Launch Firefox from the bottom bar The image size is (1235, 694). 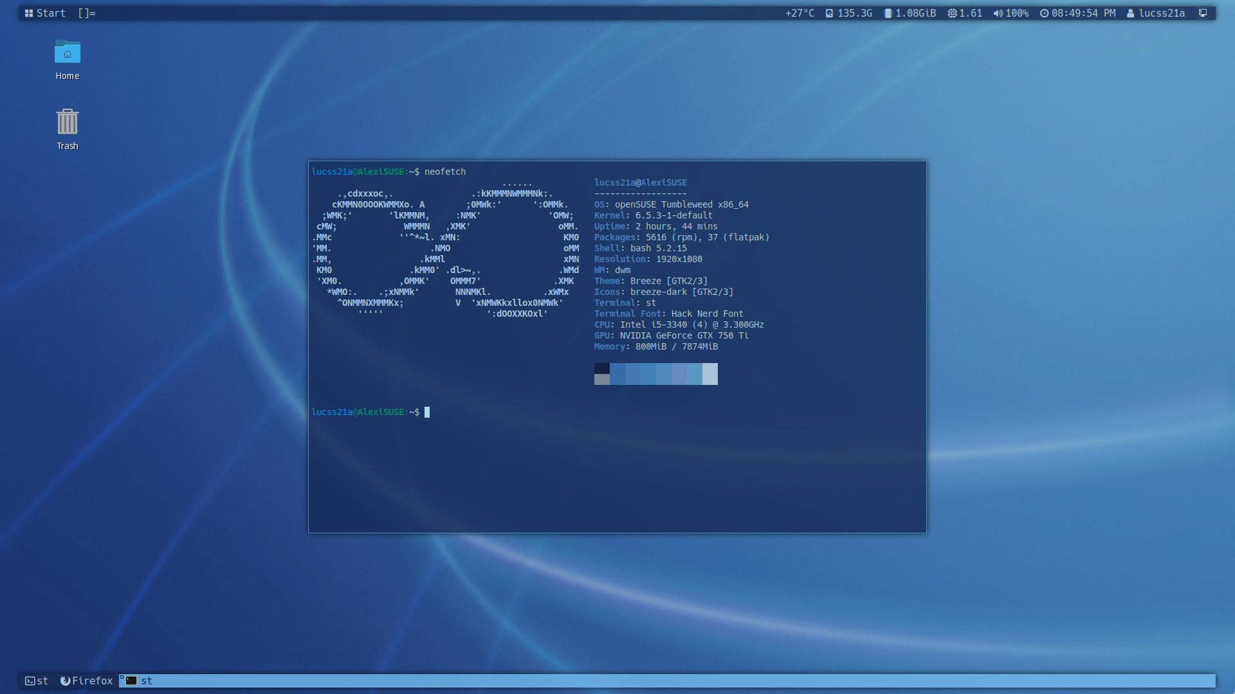pyautogui.click(x=86, y=681)
